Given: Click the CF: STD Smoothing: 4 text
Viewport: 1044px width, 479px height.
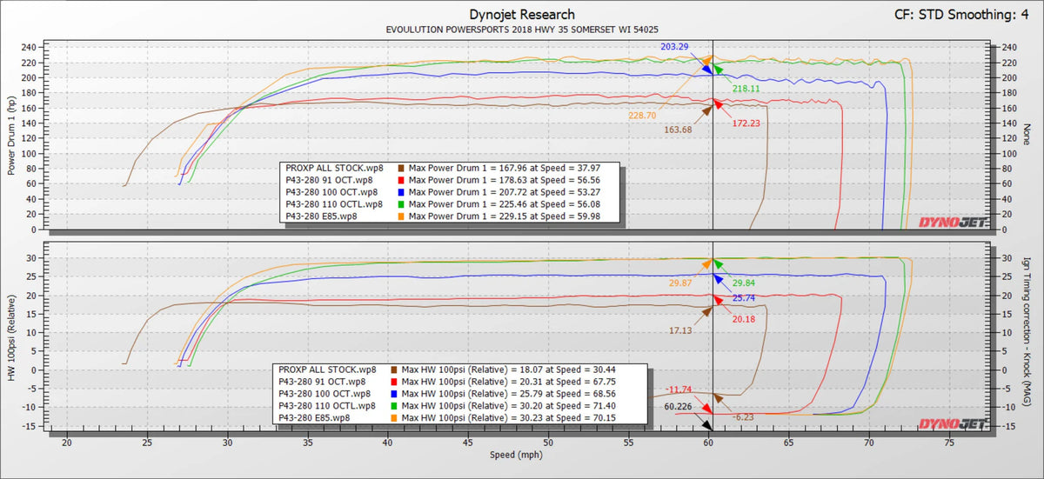Looking at the screenshot, I should pyautogui.click(x=964, y=14).
